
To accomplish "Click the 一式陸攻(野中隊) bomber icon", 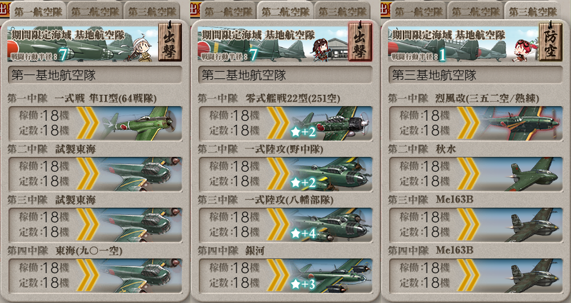I will [x=332, y=174].
